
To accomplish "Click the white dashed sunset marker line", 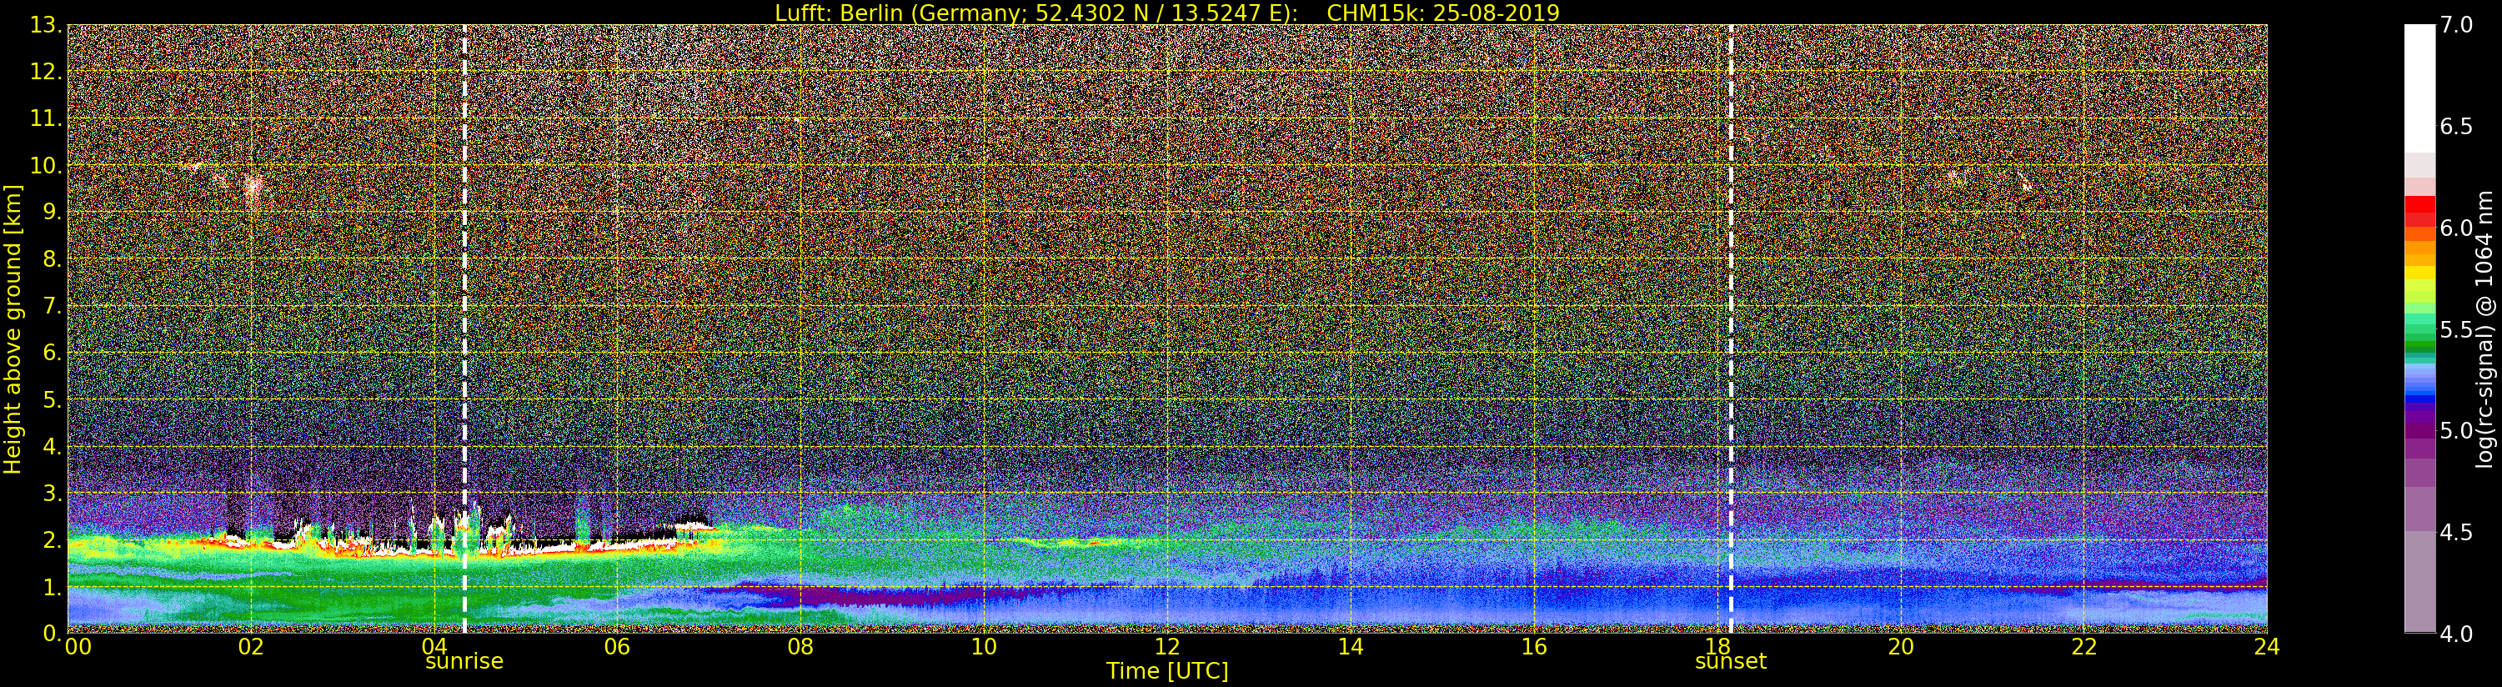I will pyautogui.click(x=1731, y=329).
